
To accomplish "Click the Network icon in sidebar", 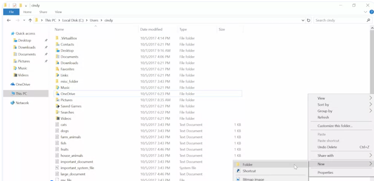I will click(x=13, y=103).
